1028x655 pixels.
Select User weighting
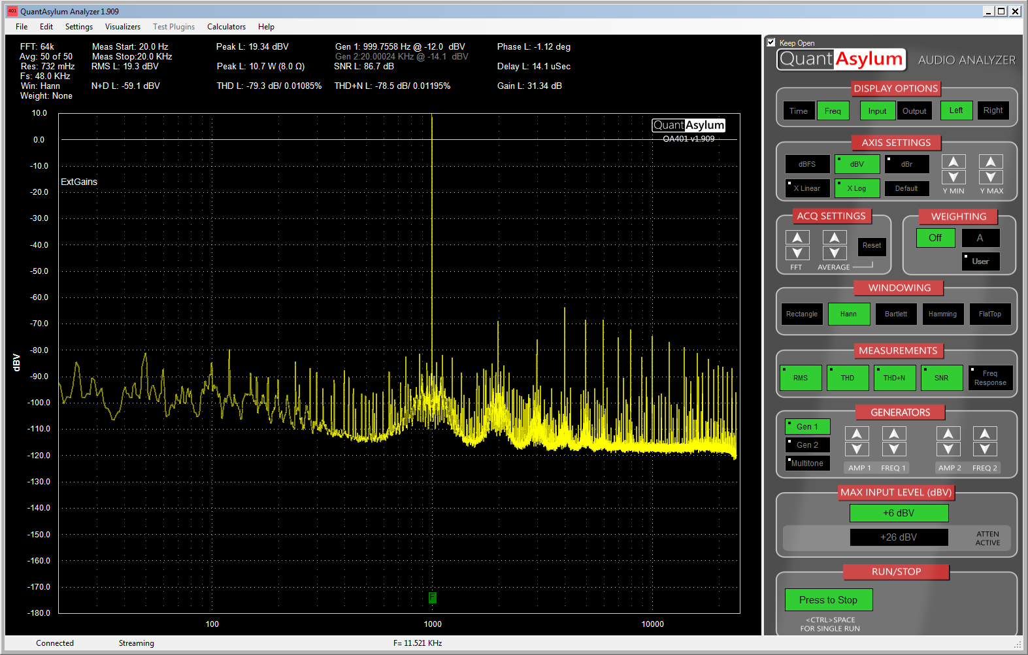point(980,261)
